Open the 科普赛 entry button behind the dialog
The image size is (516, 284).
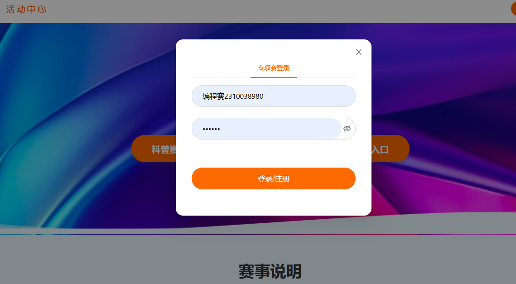(x=154, y=149)
